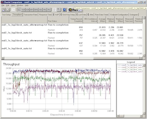Click the Print toolbar icon

click(x=8, y=10)
